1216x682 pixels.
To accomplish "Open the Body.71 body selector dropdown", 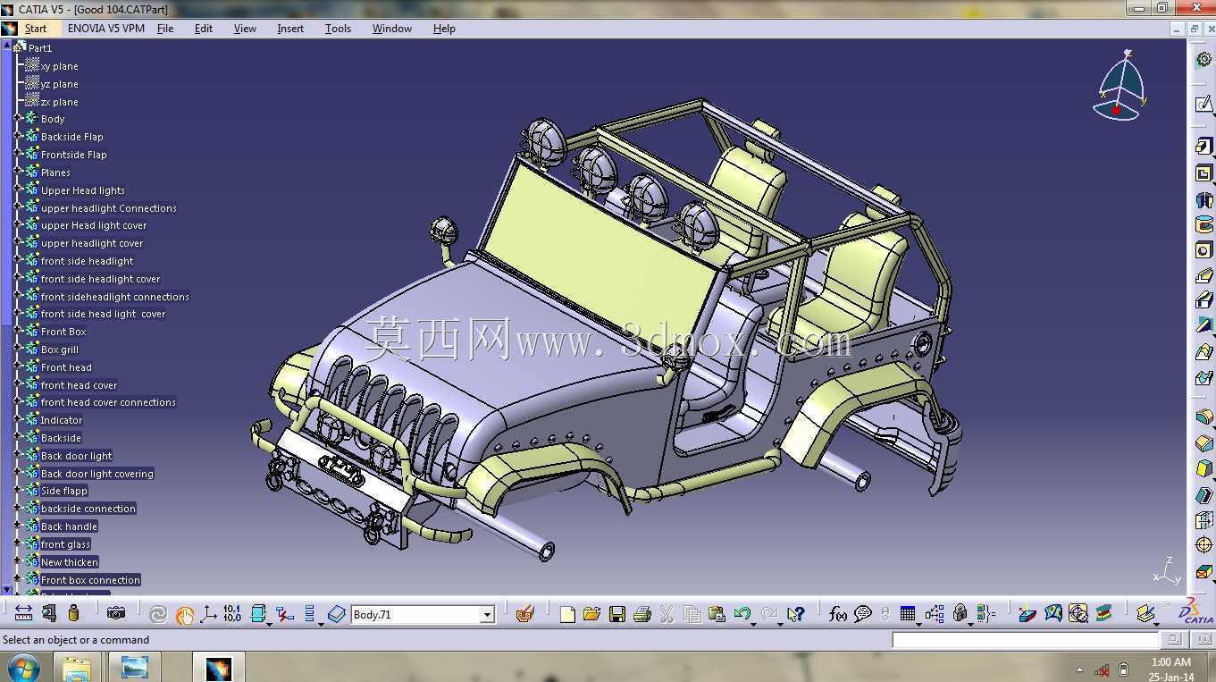I will (x=487, y=615).
